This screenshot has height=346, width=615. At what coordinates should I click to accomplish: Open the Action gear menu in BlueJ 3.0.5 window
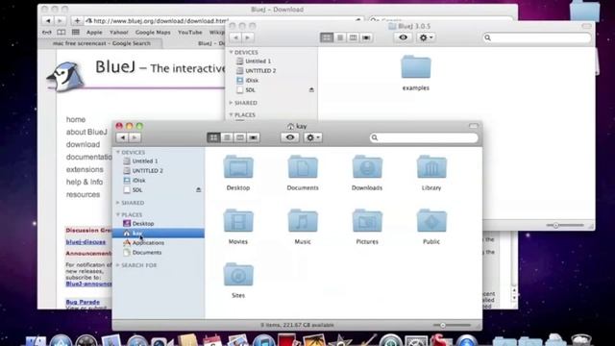coord(426,37)
